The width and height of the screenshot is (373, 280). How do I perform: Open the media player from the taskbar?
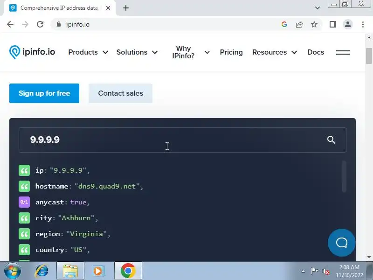98,271
